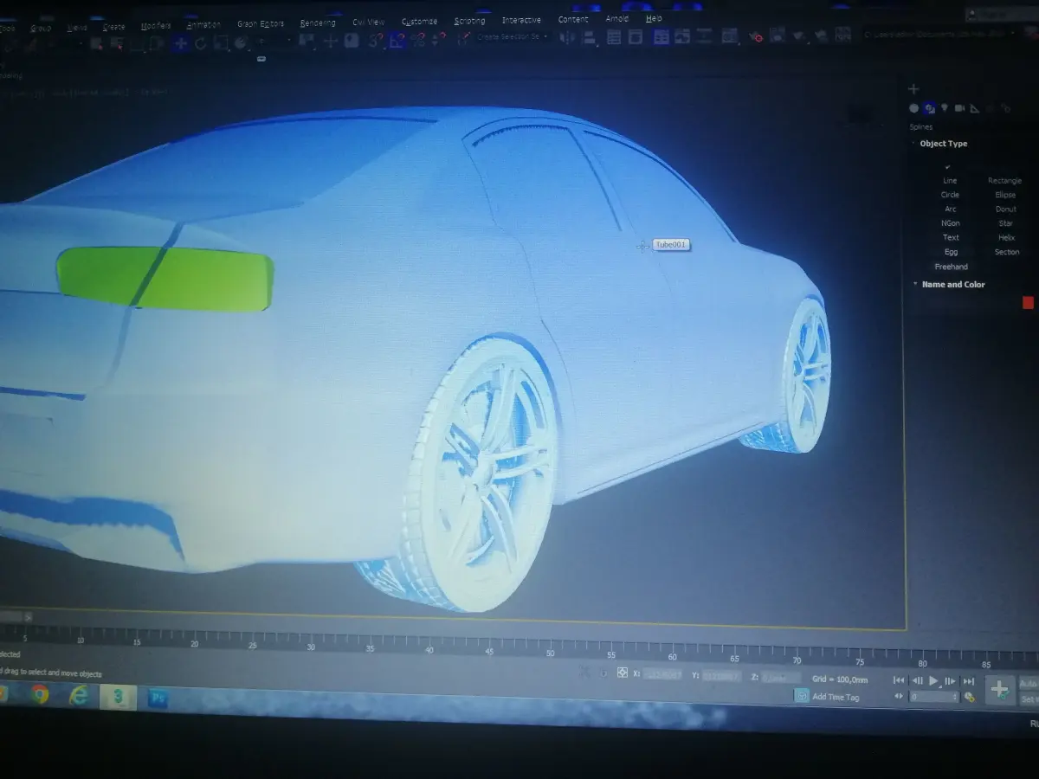Click the Donut spline button

click(1005, 209)
